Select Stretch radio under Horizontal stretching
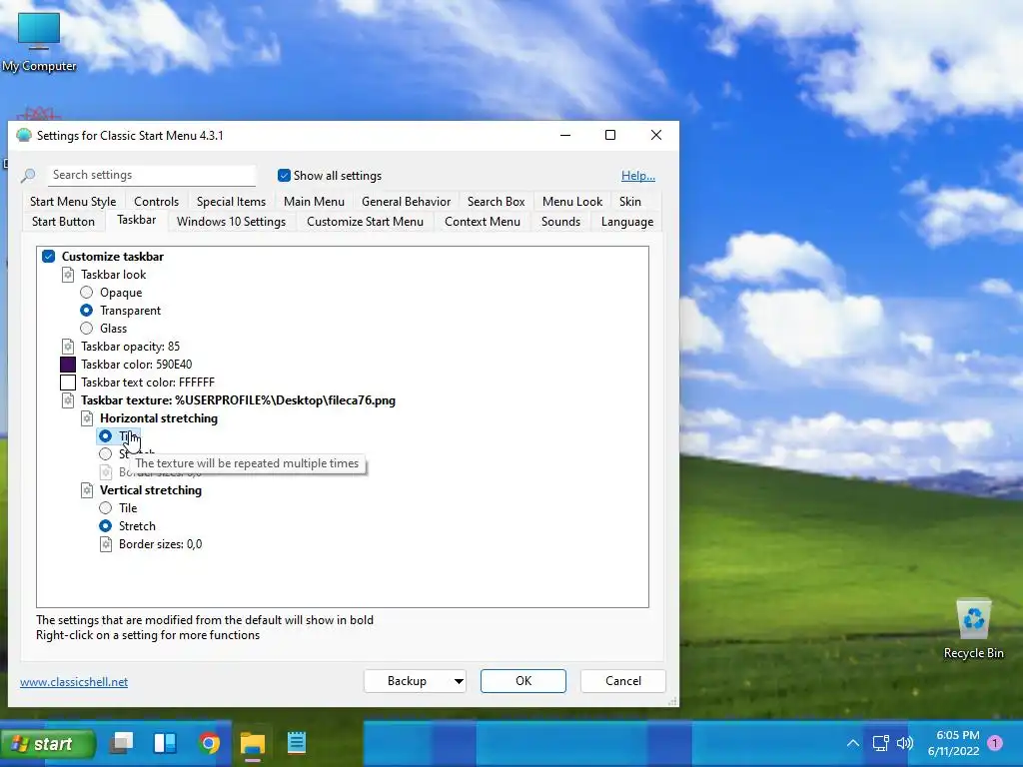 pos(105,454)
